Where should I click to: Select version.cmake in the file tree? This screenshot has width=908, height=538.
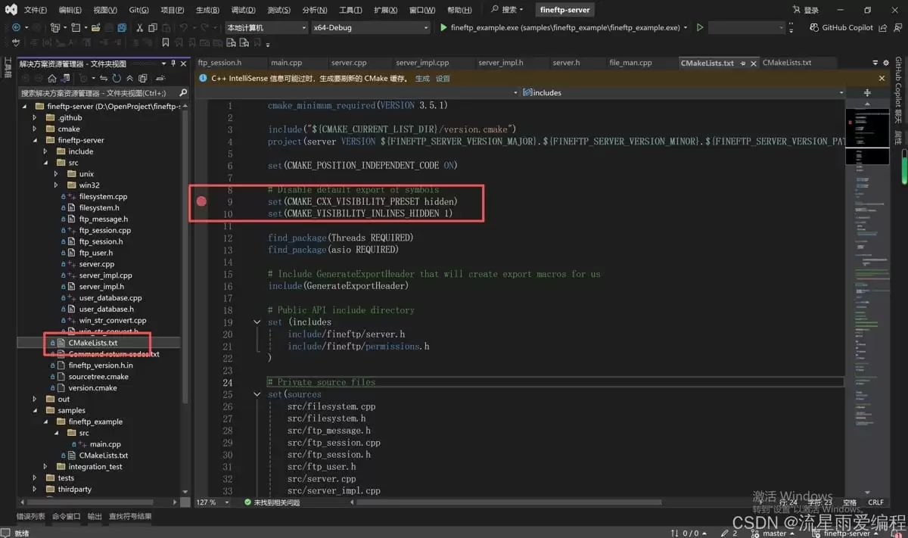[x=92, y=387]
